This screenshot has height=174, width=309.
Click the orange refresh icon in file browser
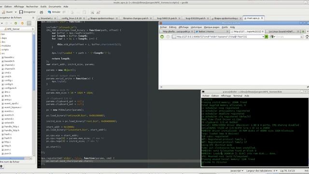pyautogui.click(x=22, y=23)
